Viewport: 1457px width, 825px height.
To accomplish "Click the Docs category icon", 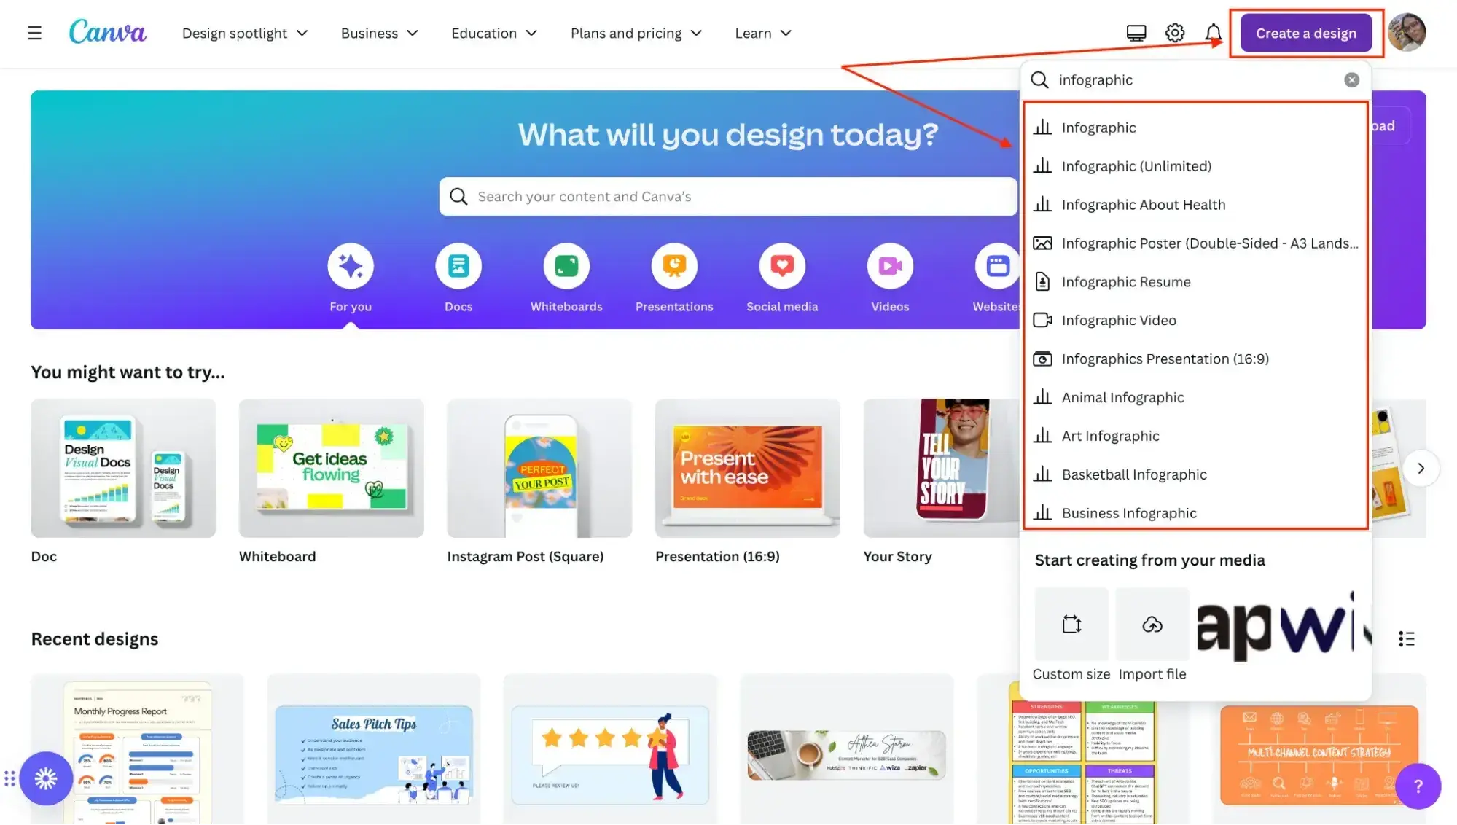I will coord(458,265).
